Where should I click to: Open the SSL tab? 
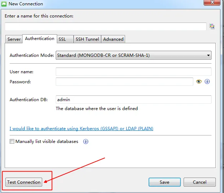(x=65, y=39)
